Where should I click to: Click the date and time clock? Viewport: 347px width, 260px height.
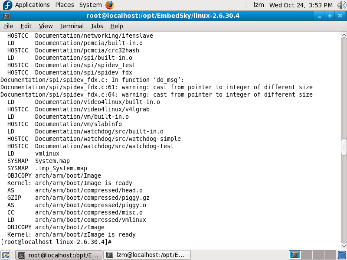click(301, 5)
